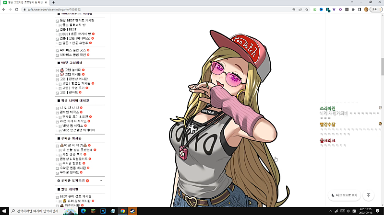
Task: Expand the 우왁굳 도와주기 section arrow
Action: click(x=101, y=181)
